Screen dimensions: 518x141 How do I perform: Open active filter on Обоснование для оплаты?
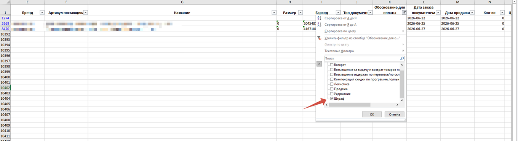pyautogui.click(x=404, y=13)
